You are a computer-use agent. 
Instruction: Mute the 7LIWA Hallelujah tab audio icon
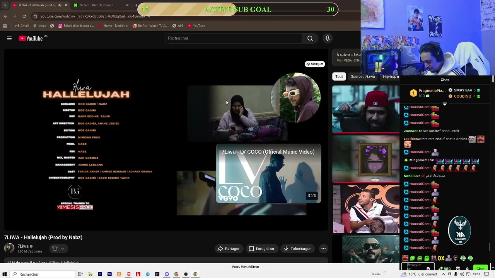pos(60,5)
